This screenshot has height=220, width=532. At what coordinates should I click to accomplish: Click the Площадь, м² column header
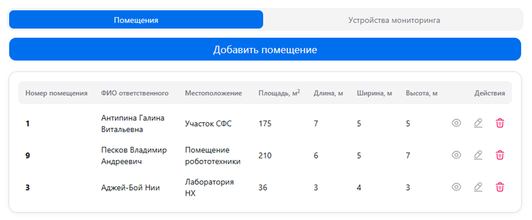[x=279, y=93]
